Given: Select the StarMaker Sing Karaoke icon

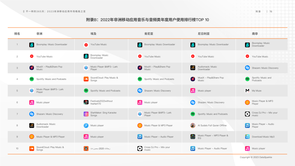Looking at the screenshot, I should [86, 114].
